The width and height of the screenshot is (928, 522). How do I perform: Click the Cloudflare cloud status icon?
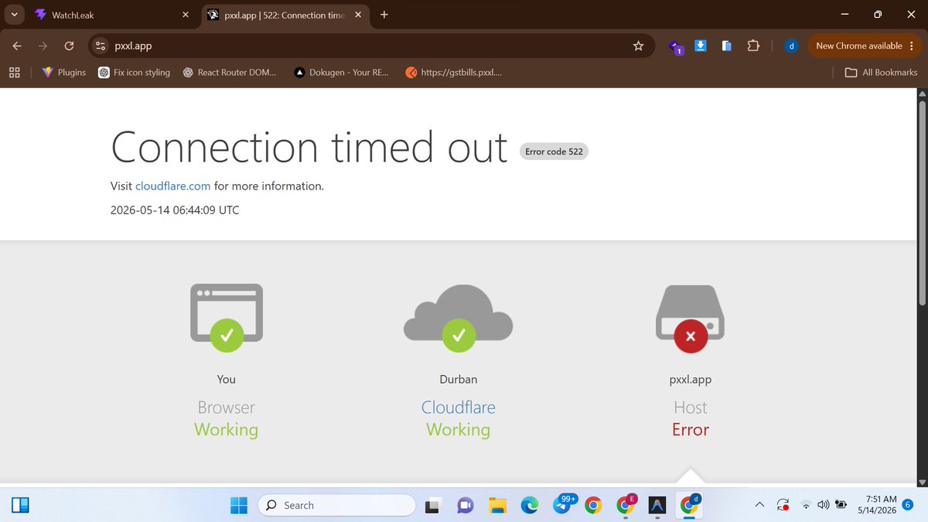(459, 317)
